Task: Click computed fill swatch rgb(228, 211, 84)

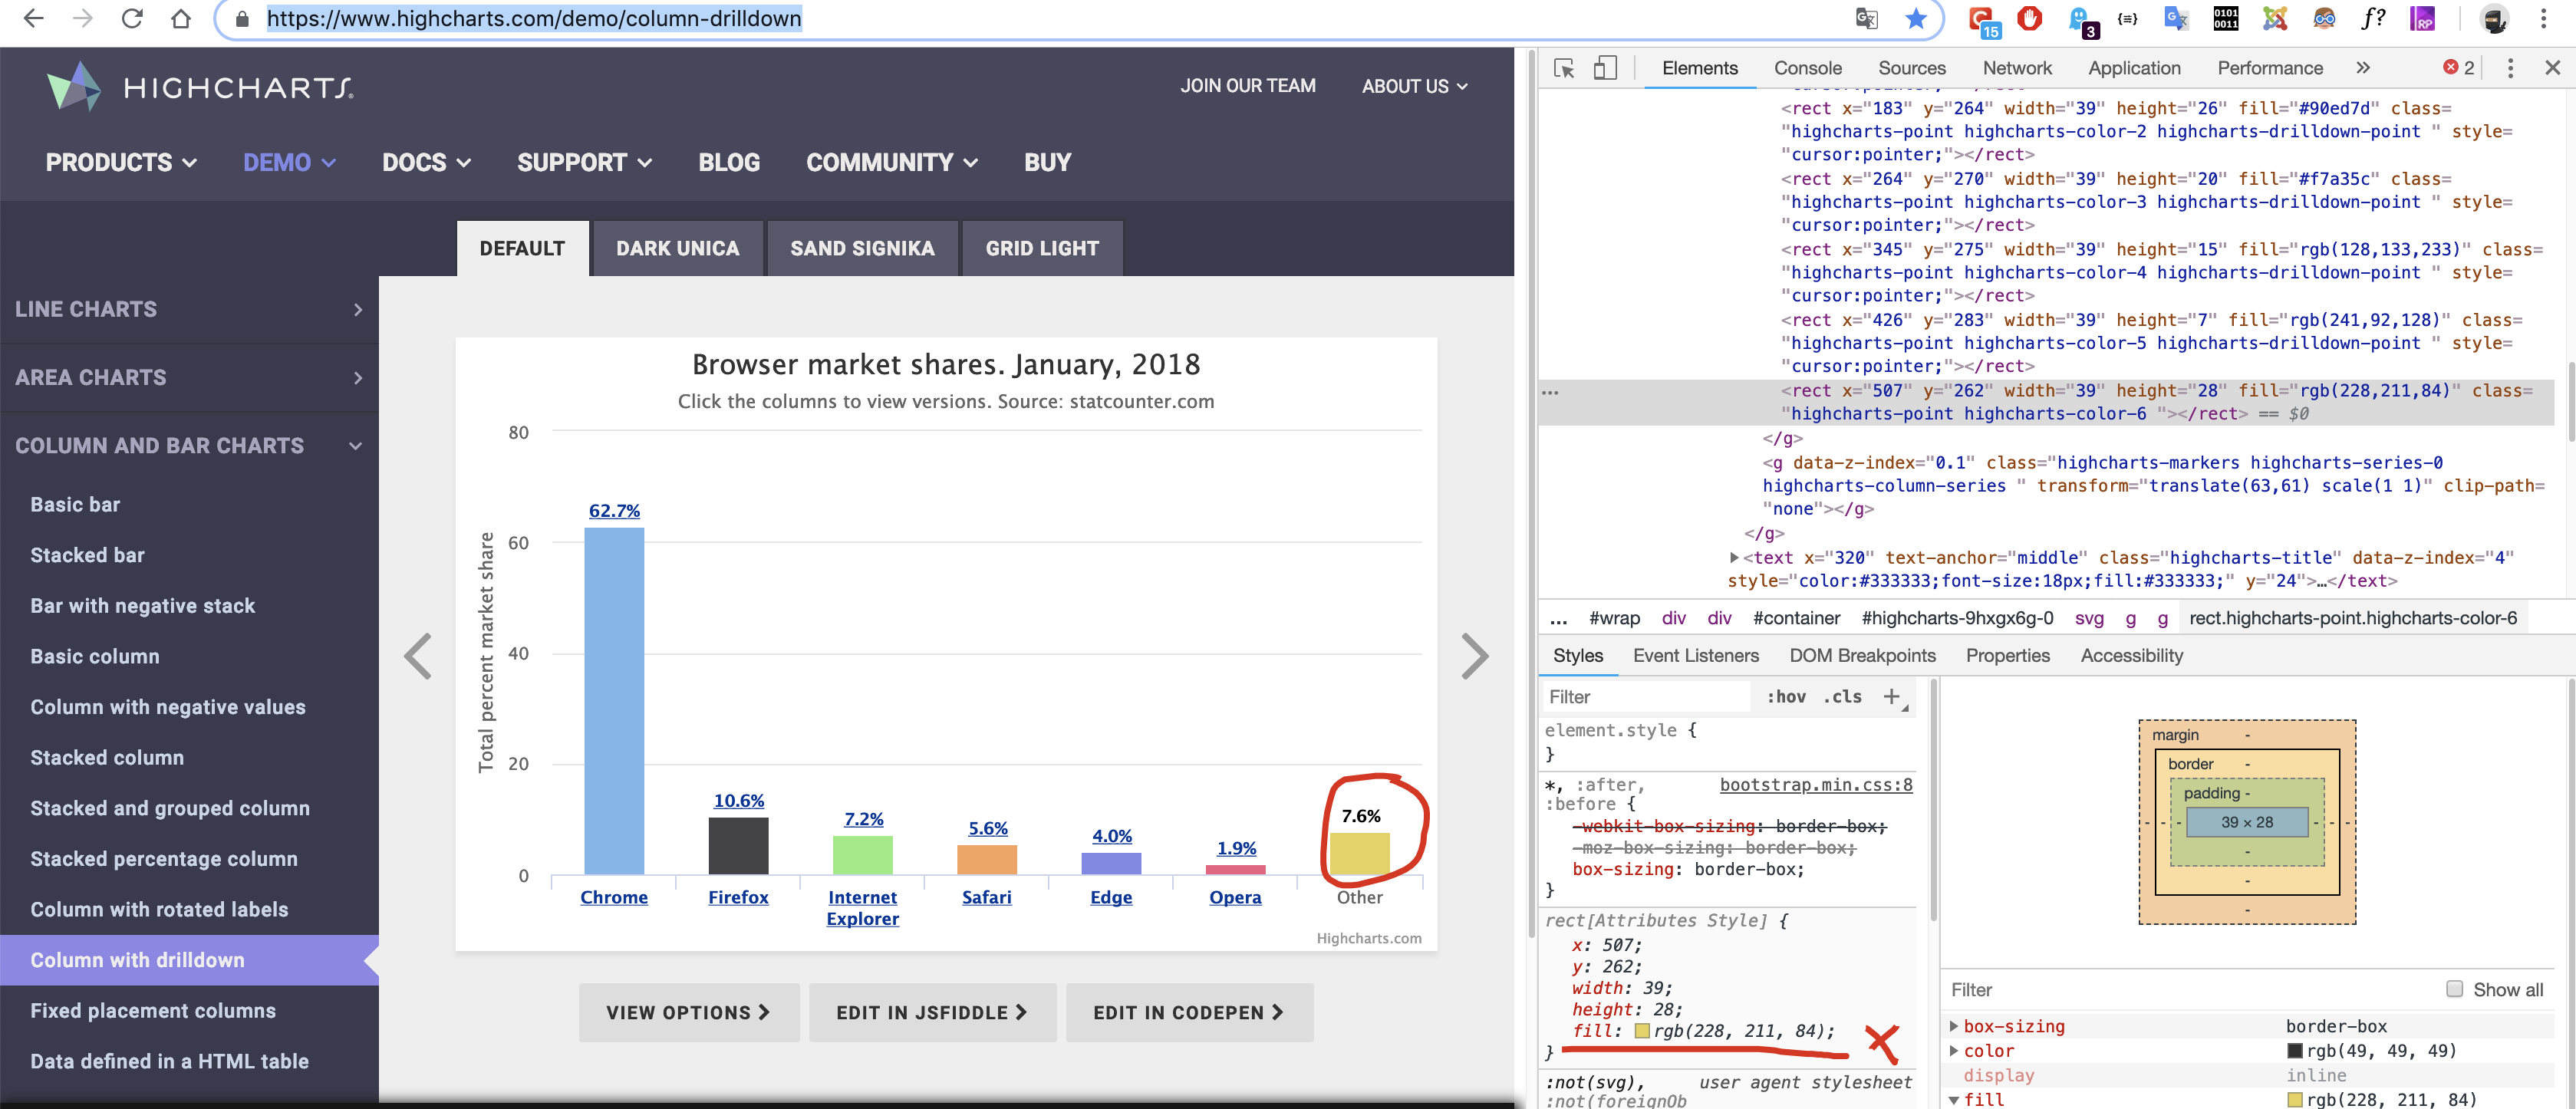Action: pos(2294,1100)
